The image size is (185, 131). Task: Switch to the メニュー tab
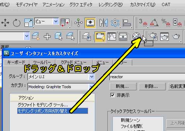point(102,62)
